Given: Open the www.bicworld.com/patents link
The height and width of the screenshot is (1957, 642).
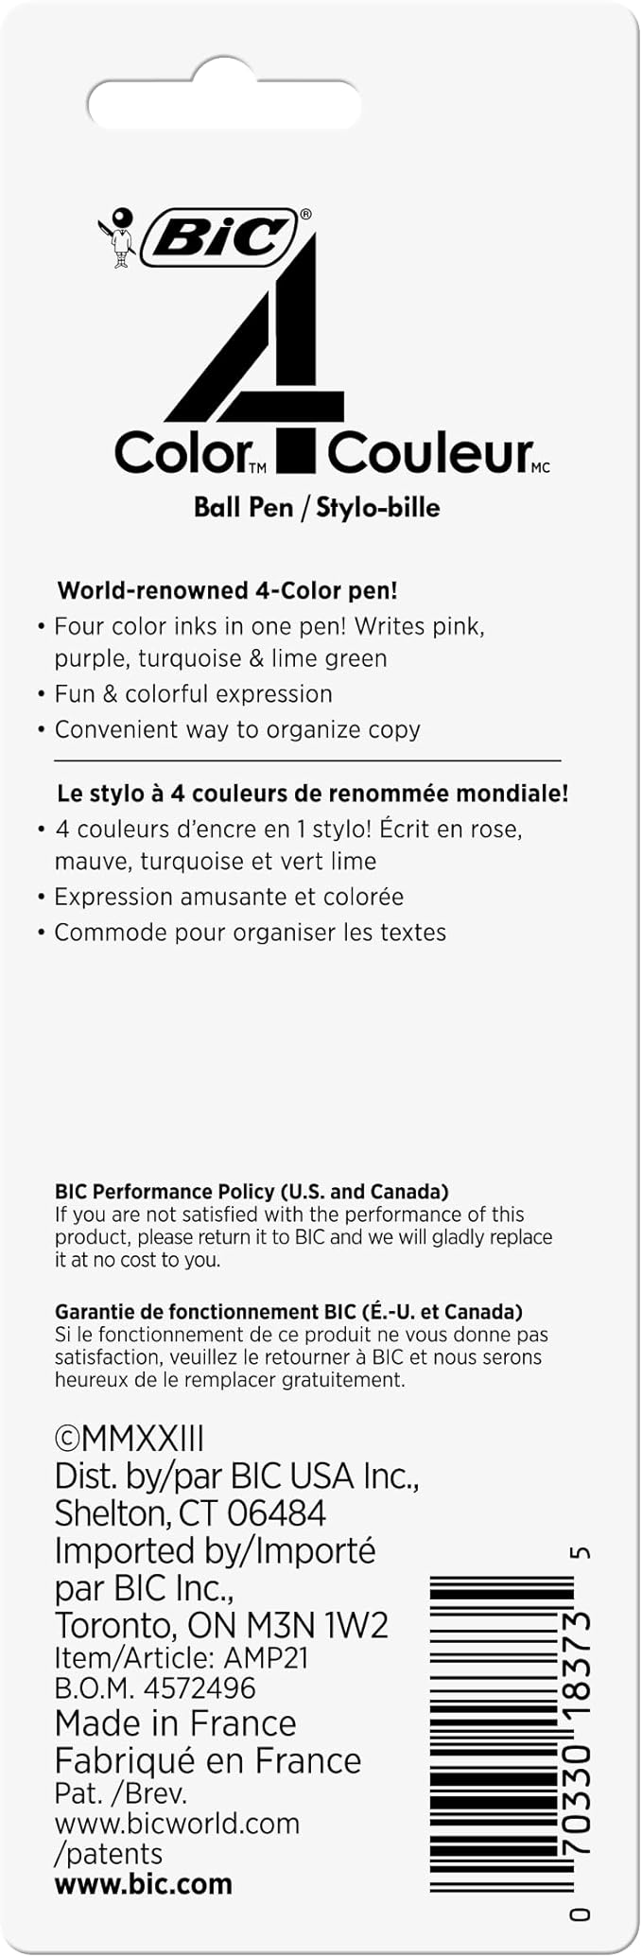Looking at the screenshot, I should tap(177, 1838).
